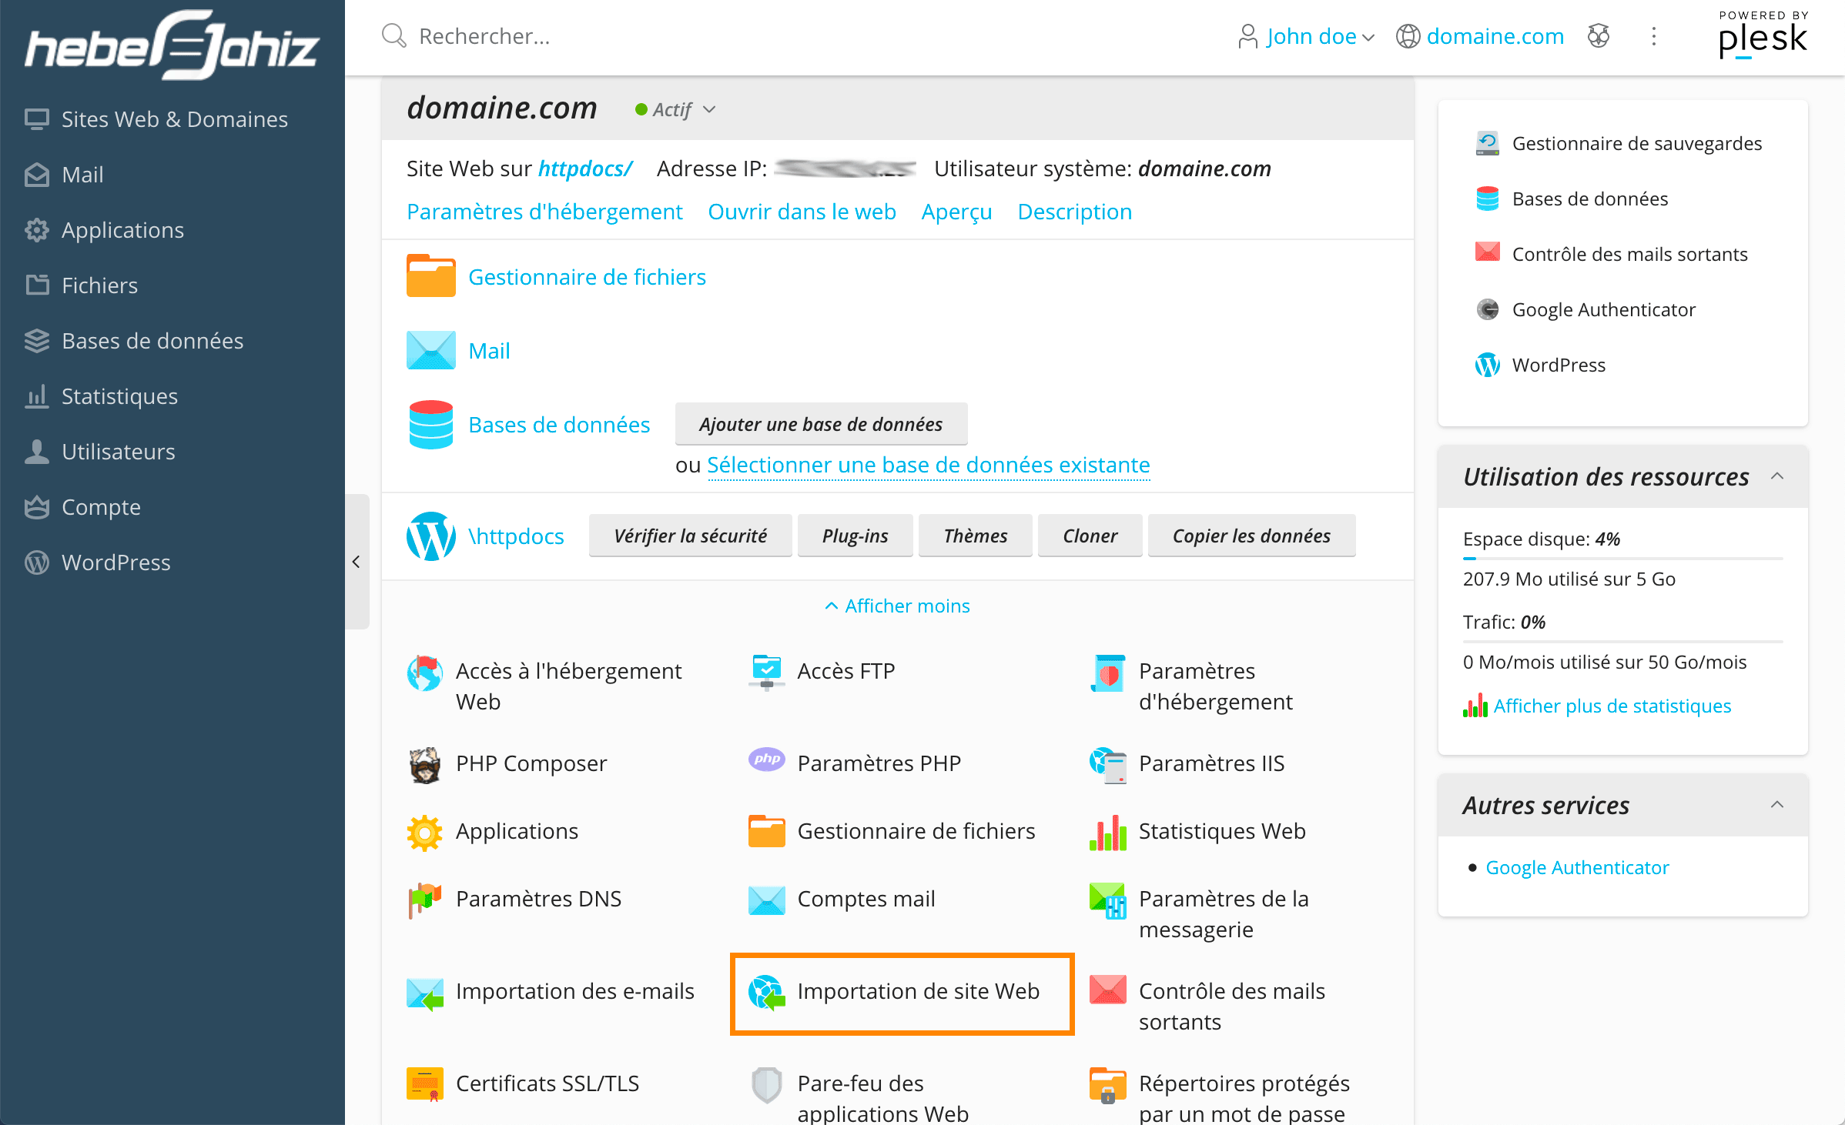Click the Thèmes button
Viewport: 1845px width, 1125px height.
click(x=975, y=535)
